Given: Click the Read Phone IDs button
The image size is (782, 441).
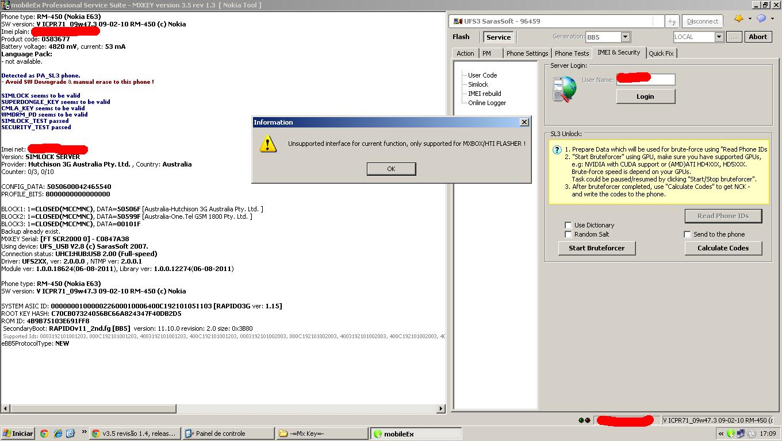Looking at the screenshot, I should point(723,216).
